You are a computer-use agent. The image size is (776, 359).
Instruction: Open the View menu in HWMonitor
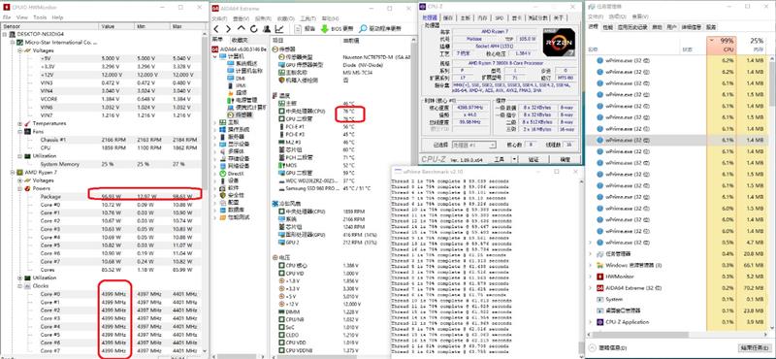(22, 17)
